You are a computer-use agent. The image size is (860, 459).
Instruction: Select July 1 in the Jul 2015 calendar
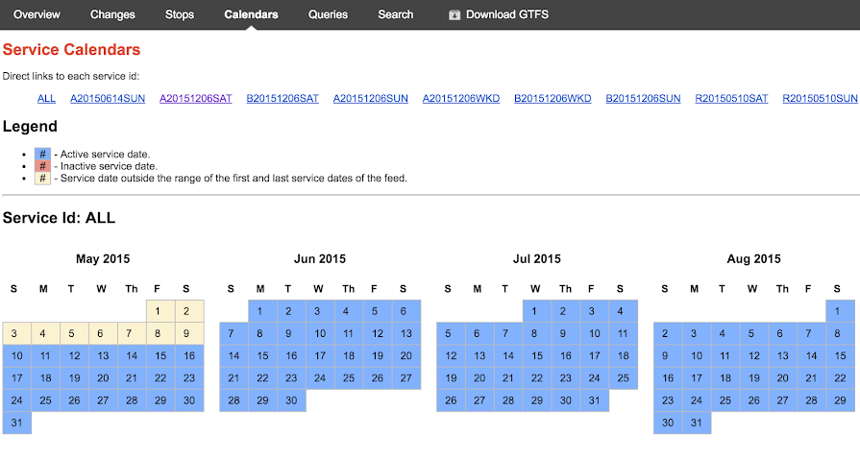(537, 311)
